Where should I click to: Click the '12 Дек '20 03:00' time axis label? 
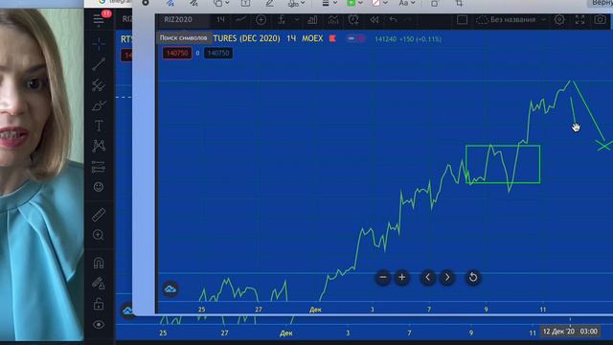(x=570, y=332)
